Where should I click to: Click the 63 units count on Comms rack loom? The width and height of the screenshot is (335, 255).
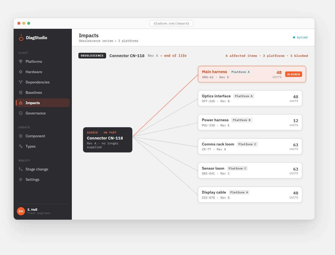point(296,145)
